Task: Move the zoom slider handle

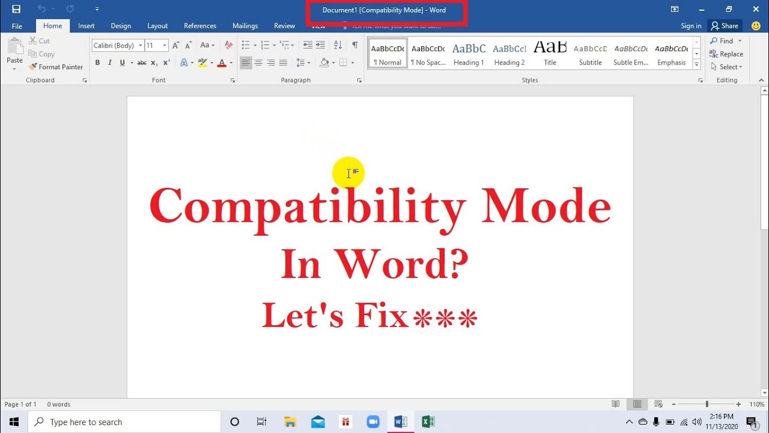Action: tap(707, 404)
